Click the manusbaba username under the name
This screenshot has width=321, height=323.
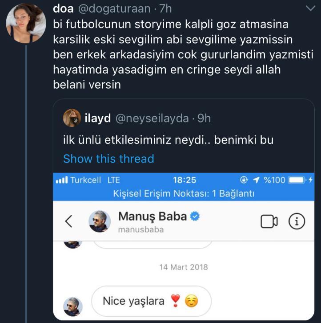[x=141, y=229]
